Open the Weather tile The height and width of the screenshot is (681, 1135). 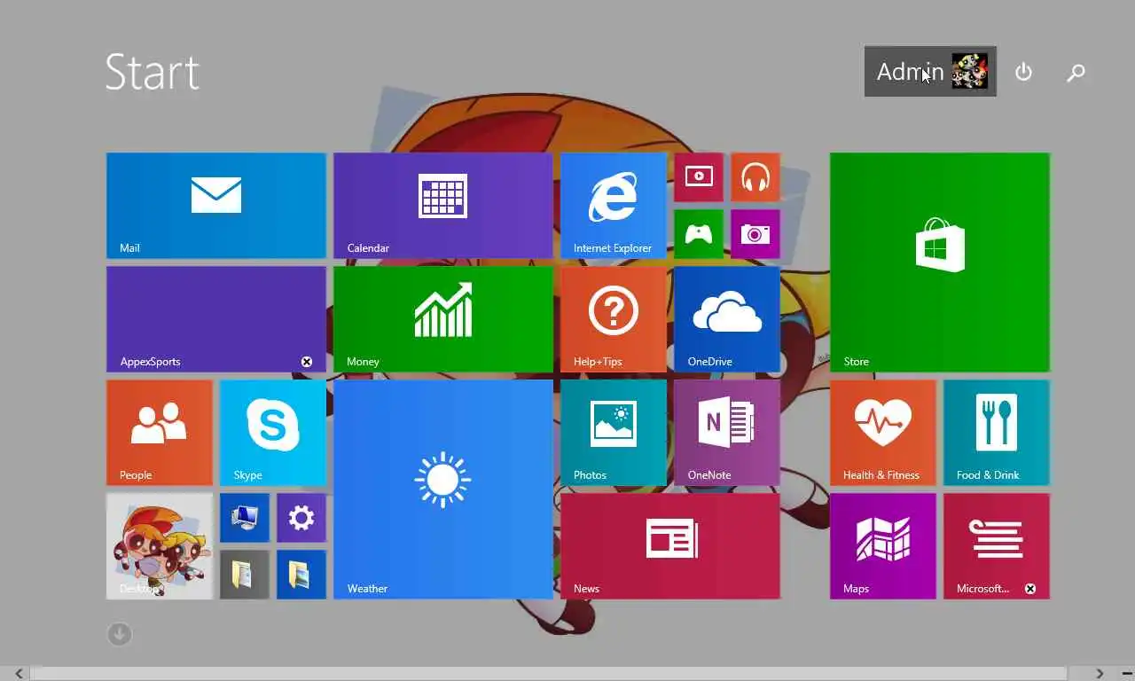pyautogui.click(x=443, y=489)
